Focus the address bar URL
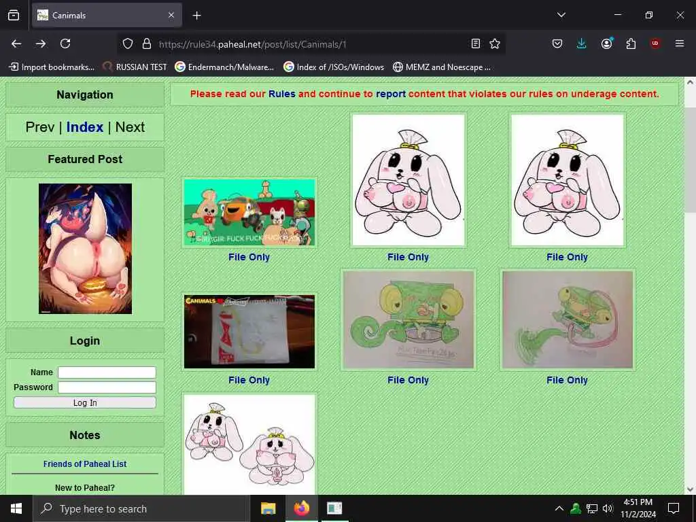Screen dimensions: 696x522 coord(252,44)
